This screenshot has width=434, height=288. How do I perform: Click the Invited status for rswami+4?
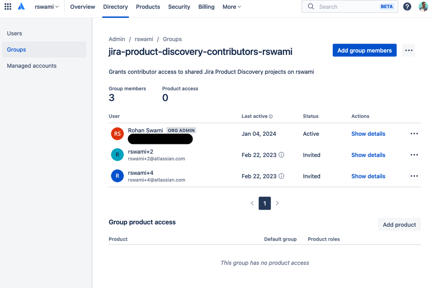click(x=311, y=176)
